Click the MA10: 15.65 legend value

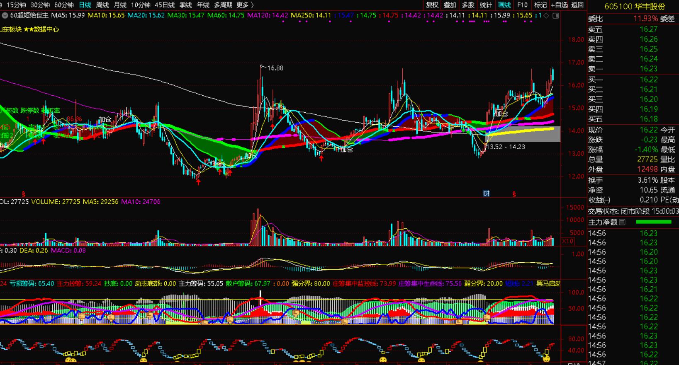[x=106, y=15]
